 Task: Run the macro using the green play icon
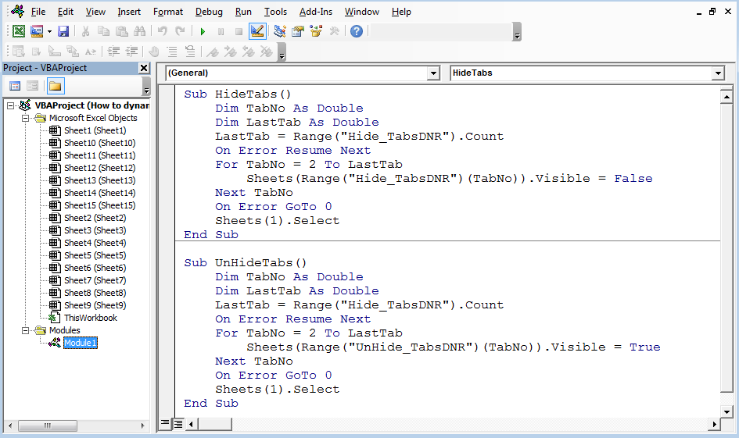pyautogui.click(x=203, y=31)
